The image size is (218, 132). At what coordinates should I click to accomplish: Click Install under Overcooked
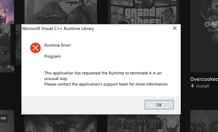pos(202,86)
